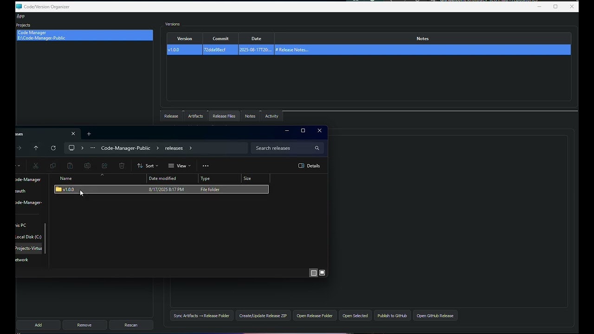The width and height of the screenshot is (594, 334).
Task: Expand the See more toolbar menu
Action: pyautogui.click(x=206, y=166)
